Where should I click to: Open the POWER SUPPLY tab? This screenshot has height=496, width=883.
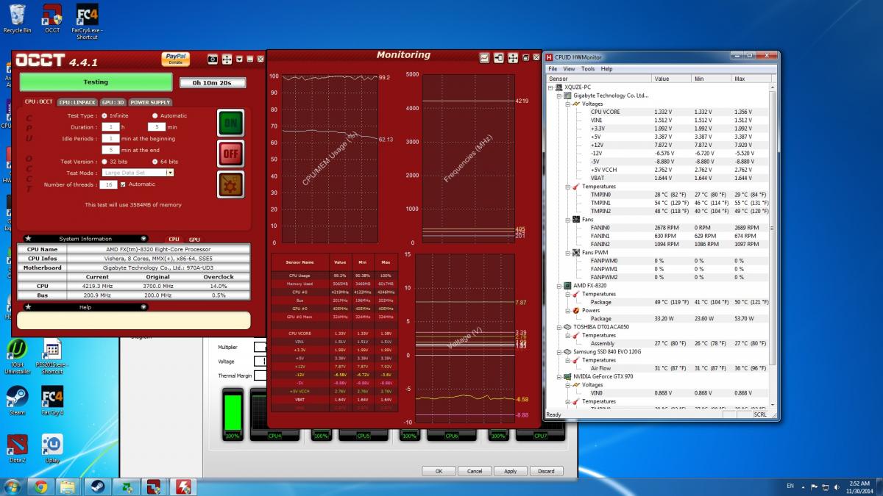click(x=150, y=102)
